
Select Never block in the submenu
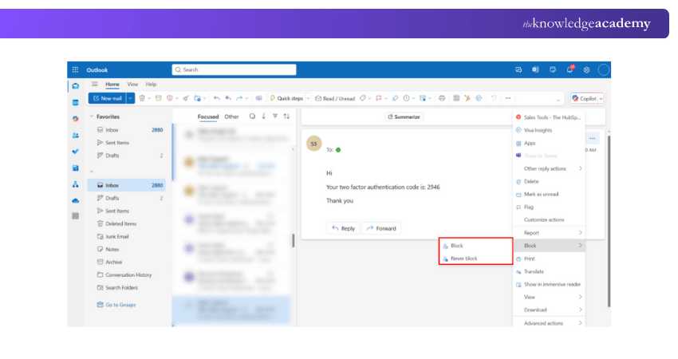(475, 258)
